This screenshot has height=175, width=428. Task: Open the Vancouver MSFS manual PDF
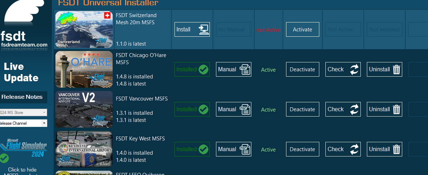(x=233, y=109)
